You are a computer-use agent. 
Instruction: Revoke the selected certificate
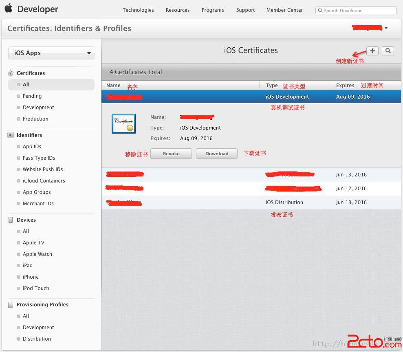171,154
